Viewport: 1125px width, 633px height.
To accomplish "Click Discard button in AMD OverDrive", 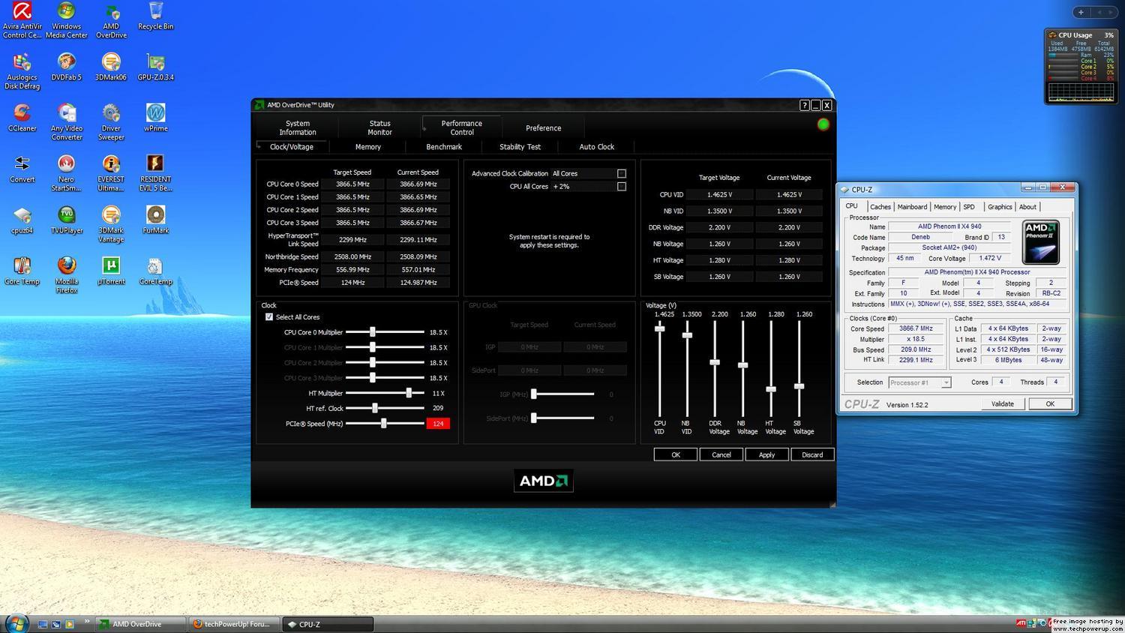I will click(x=812, y=454).
